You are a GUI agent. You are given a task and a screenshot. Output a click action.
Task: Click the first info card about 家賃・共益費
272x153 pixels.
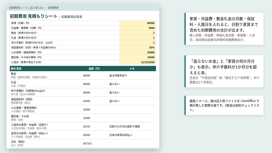[224, 29]
